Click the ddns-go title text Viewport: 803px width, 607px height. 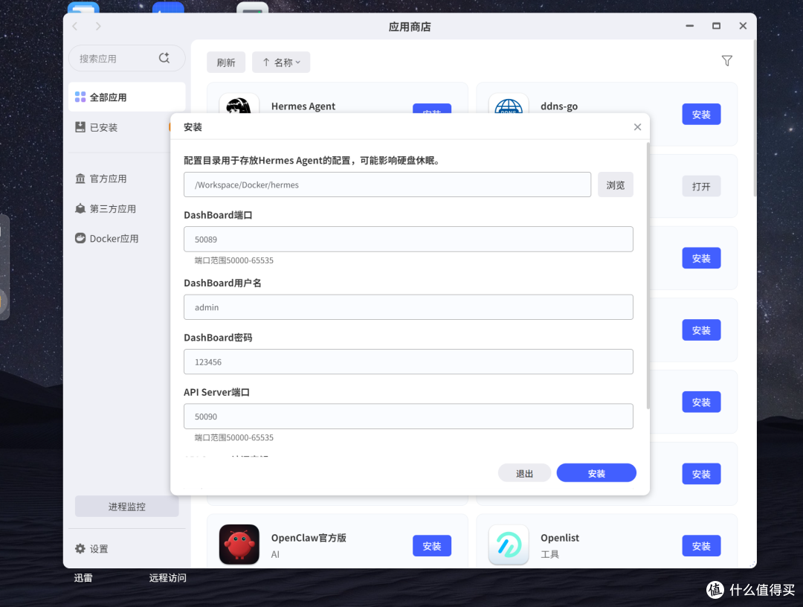[x=559, y=106]
